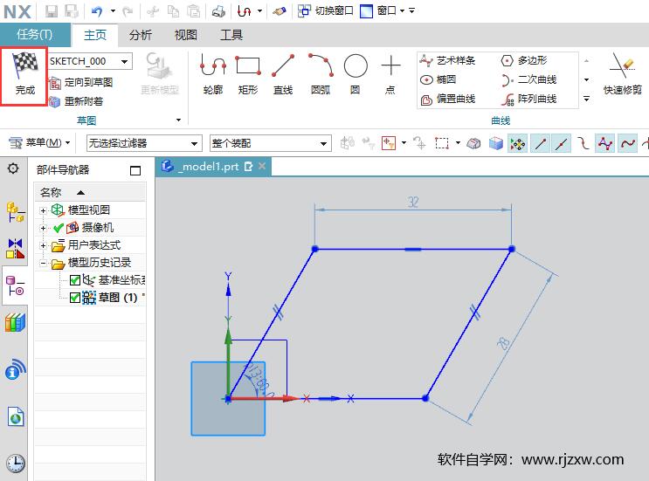Open the Task (任务) tab
This screenshot has height=481, width=649.
click(34, 34)
